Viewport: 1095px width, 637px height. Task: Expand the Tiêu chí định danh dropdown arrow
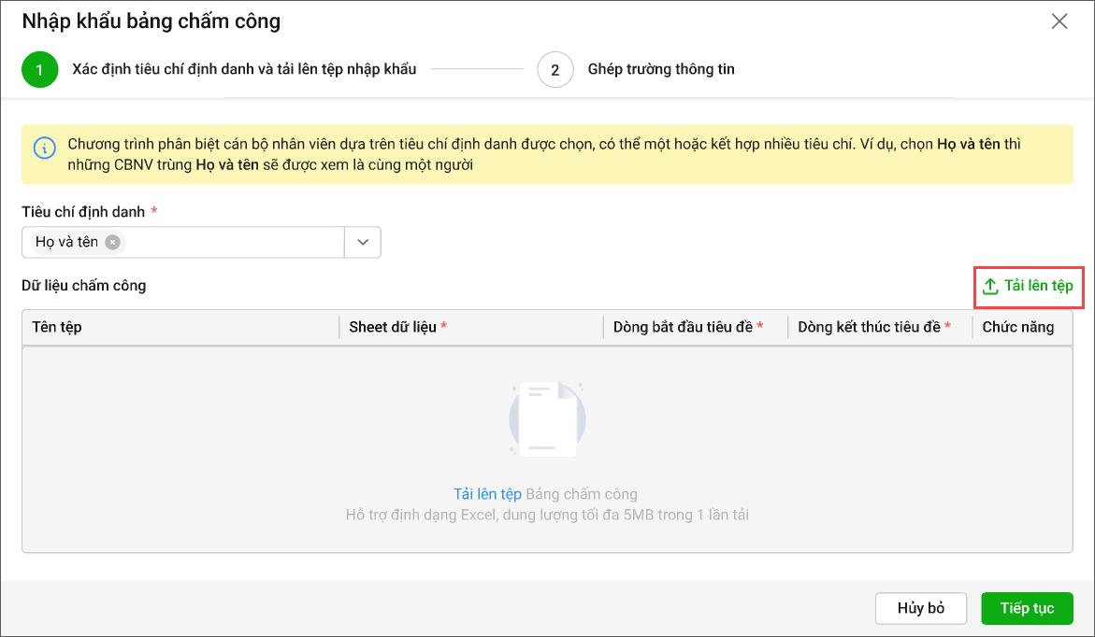[363, 242]
